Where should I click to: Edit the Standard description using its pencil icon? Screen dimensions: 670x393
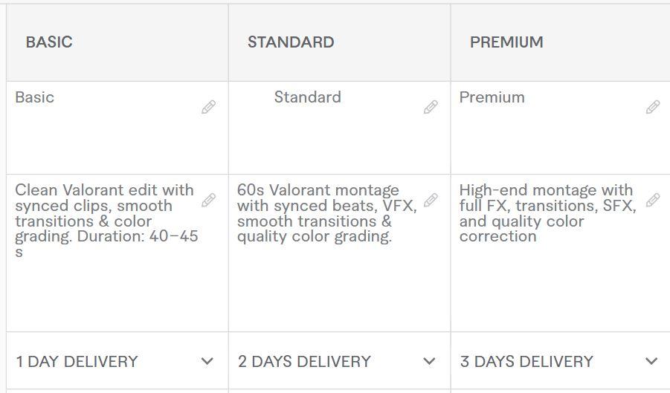[x=431, y=201]
